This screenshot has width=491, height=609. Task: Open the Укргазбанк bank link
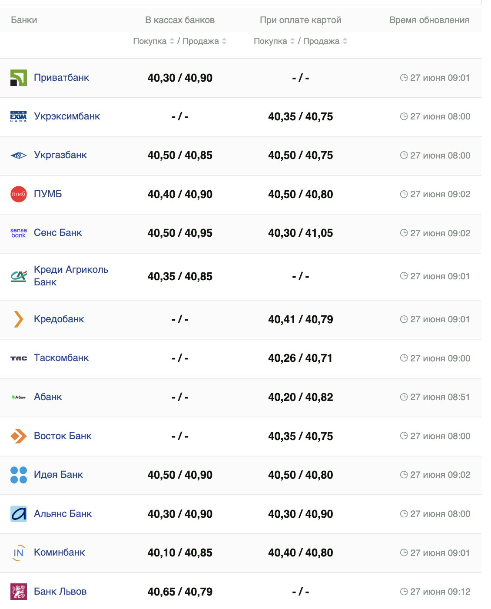60,155
